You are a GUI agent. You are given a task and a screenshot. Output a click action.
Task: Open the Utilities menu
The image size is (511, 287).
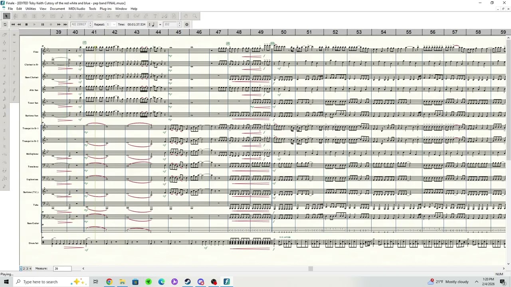coord(31,8)
